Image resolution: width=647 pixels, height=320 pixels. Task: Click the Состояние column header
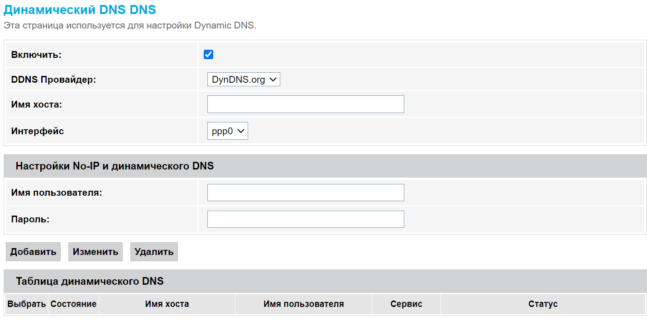tap(74, 304)
